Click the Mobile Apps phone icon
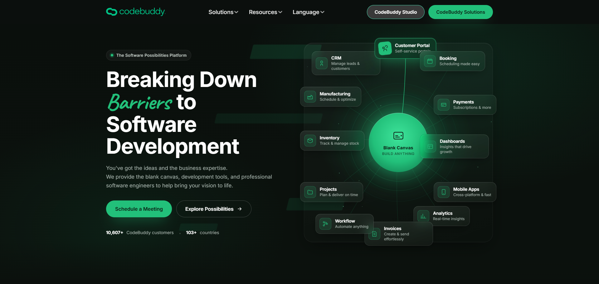The width and height of the screenshot is (599, 284). coord(444,192)
